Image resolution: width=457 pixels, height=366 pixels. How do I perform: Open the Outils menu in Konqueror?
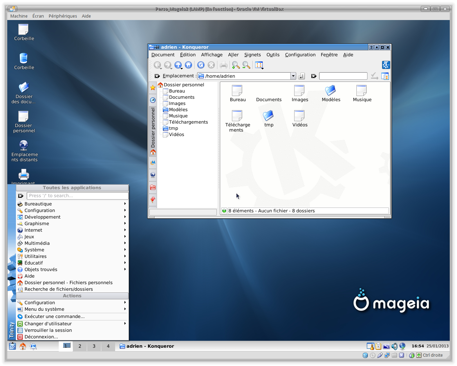coord(273,55)
